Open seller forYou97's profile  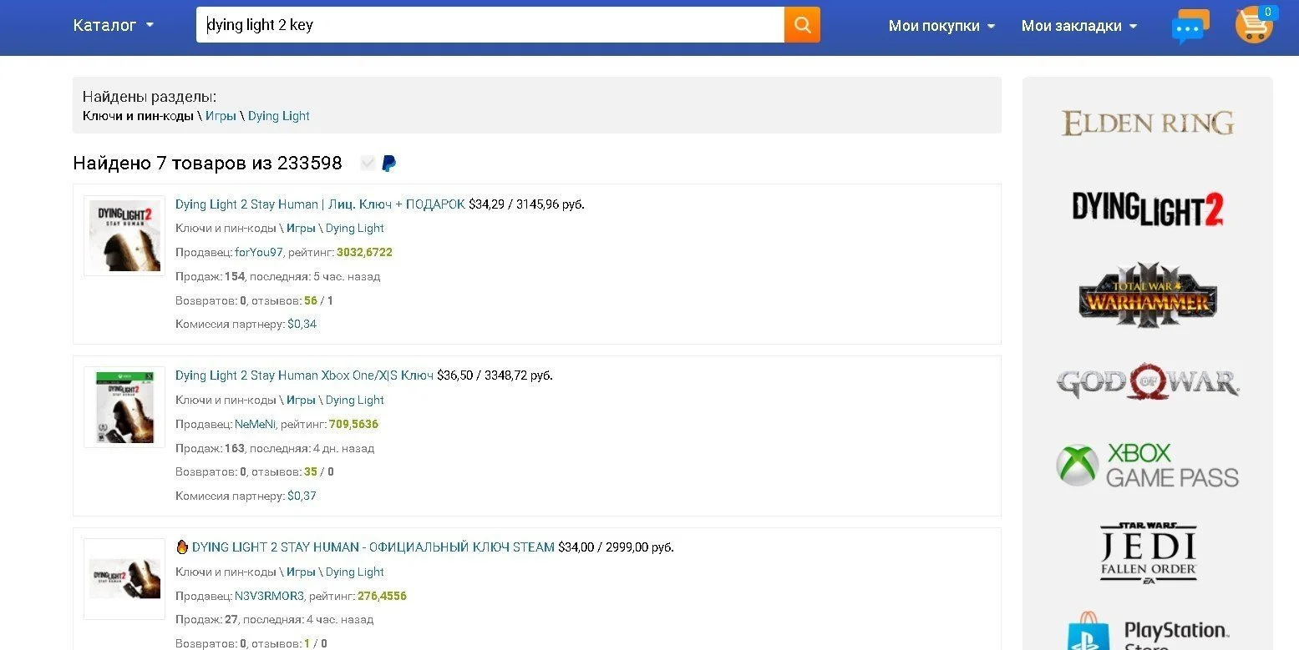[259, 252]
